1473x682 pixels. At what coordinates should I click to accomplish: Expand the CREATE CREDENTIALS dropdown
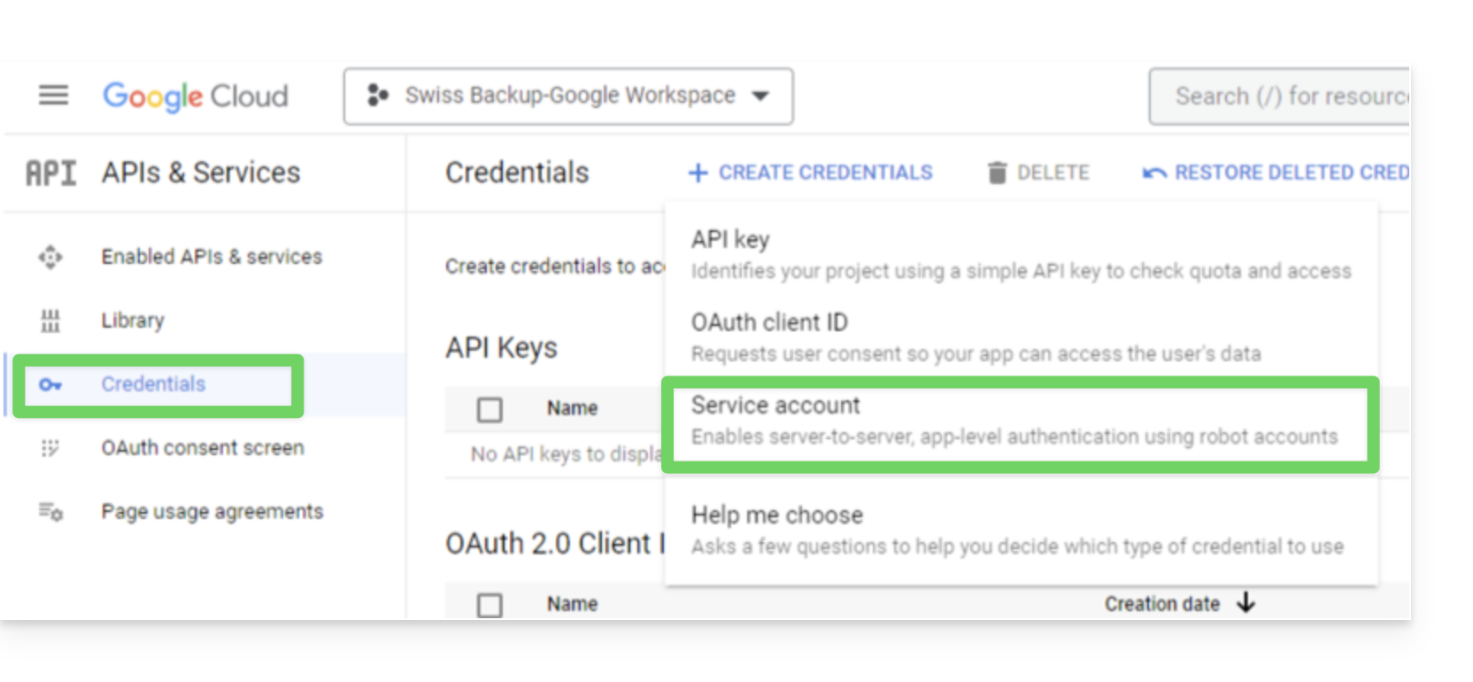(811, 173)
